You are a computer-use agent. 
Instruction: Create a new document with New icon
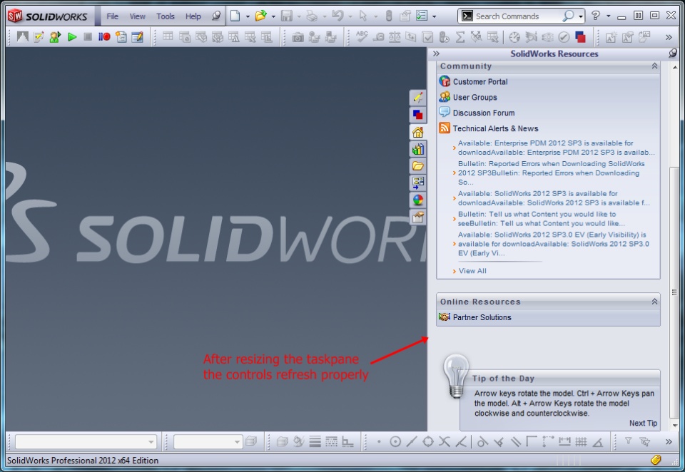point(235,16)
